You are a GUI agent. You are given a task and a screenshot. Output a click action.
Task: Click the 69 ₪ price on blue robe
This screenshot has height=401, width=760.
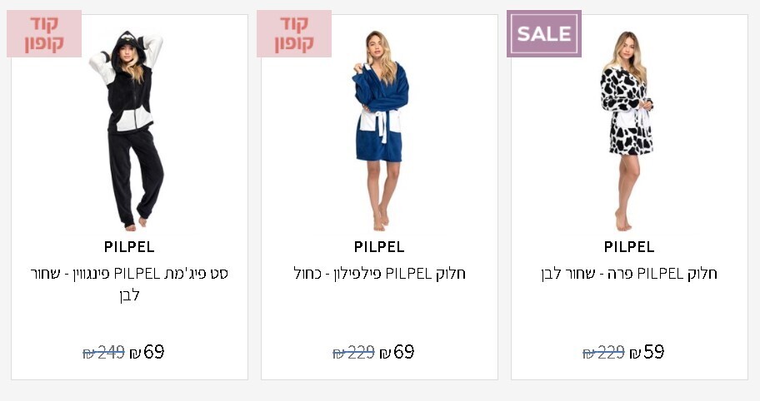[x=397, y=352]
